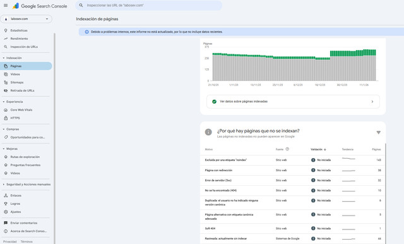Image resolution: width=404 pixels, height=244 pixels.
Task: Click the Retirada de URLs eye-off icon
Action: 6,91
